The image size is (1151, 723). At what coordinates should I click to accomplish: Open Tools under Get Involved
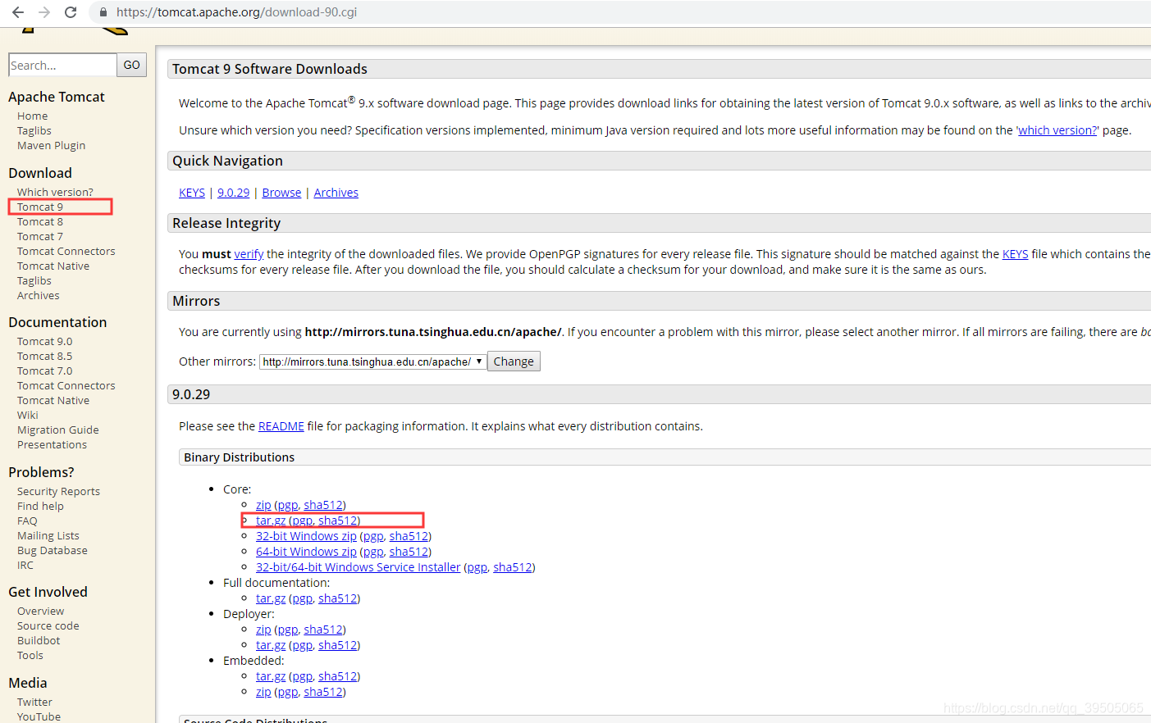pos(30,655)
